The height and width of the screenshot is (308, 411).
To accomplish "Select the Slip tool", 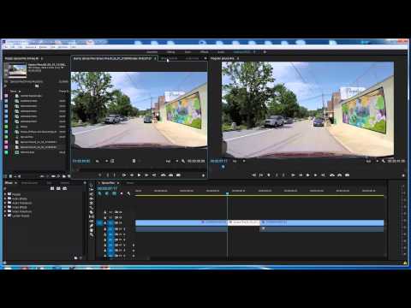I will 92,216.
